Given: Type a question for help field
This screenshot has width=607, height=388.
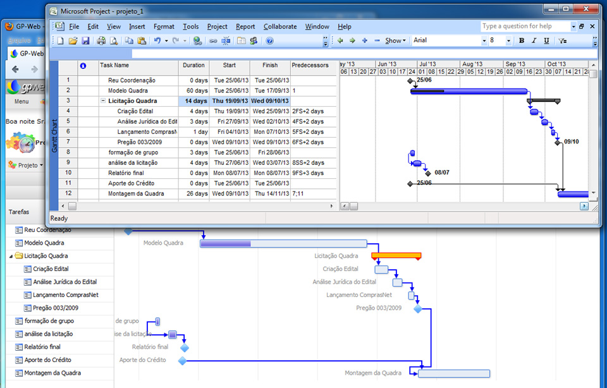Looking at the screenshot, I should click(525, 27).
